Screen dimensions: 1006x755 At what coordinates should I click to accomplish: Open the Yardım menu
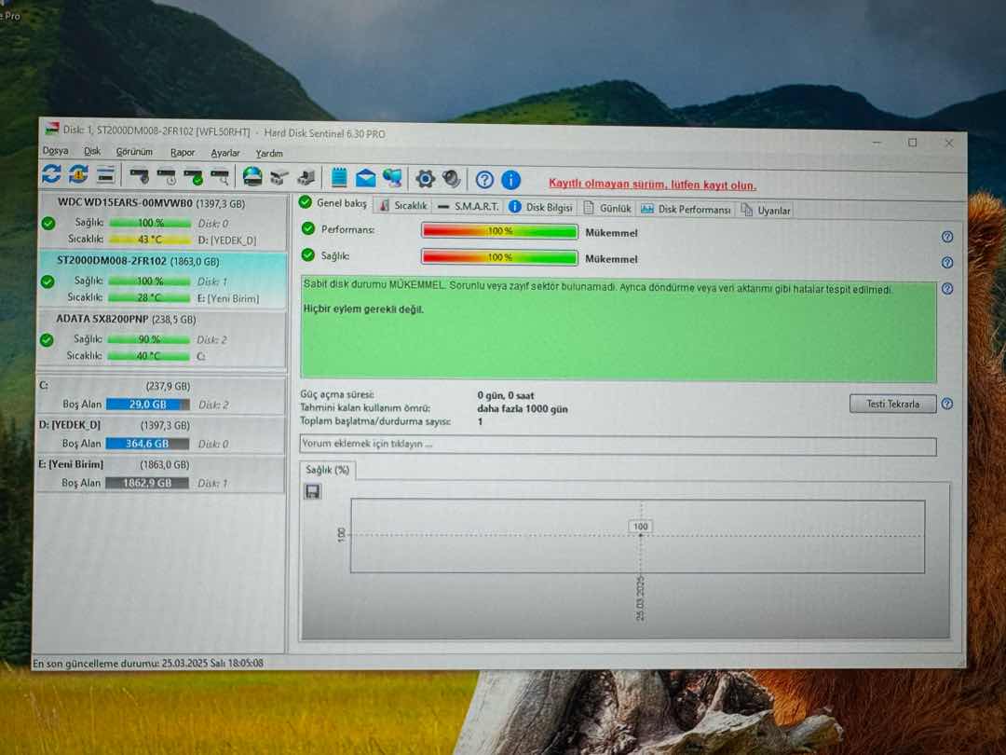(x=269, y=154)
